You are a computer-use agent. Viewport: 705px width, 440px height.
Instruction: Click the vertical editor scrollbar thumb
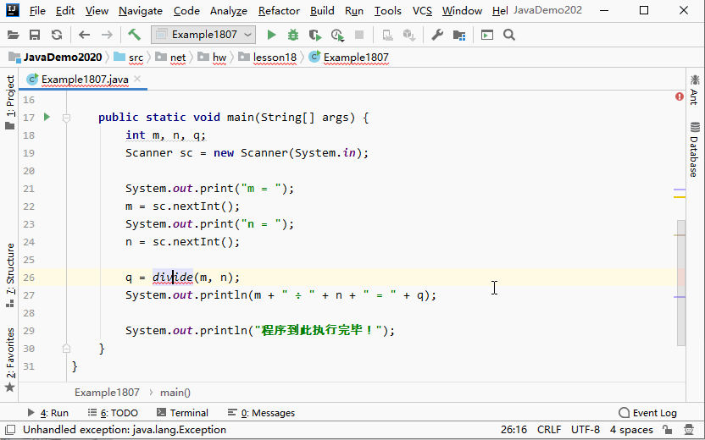pyautogui.click(x=681, y=283)
